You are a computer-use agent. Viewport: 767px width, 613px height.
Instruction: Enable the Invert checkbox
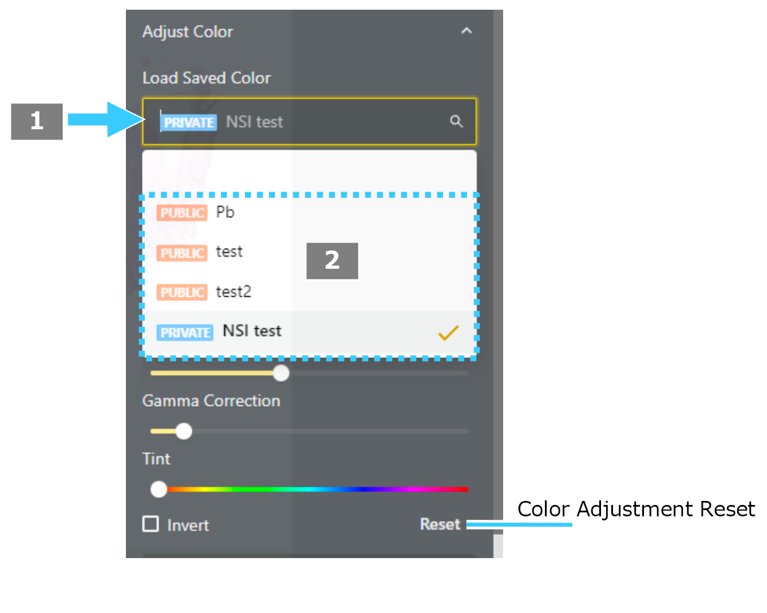tap(151, 524)
